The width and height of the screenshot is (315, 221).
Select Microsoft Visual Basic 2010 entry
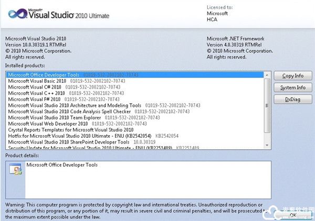click(x=135, y=81)
